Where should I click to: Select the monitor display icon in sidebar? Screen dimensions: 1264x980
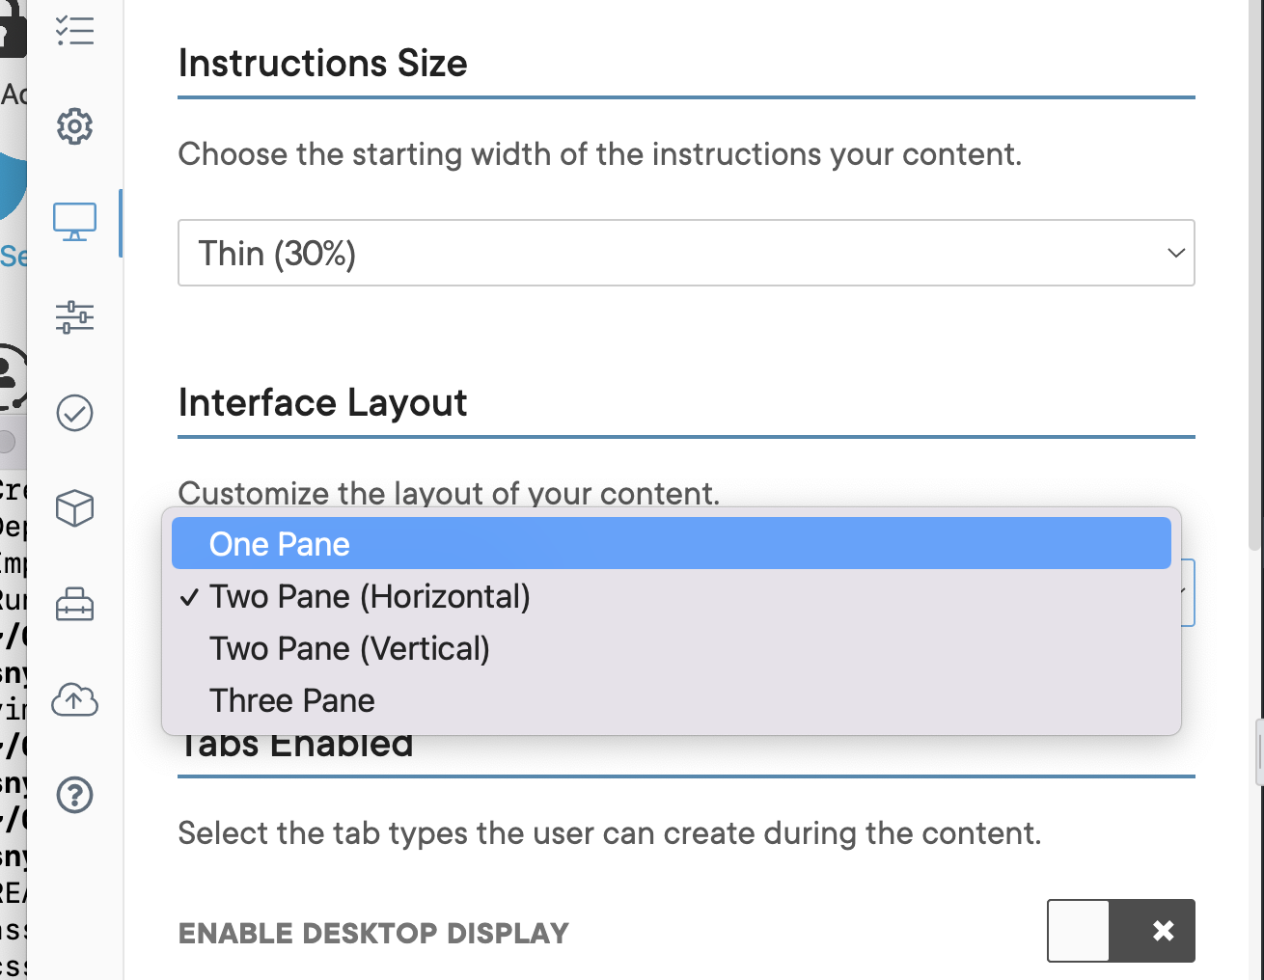coord(74,220)
